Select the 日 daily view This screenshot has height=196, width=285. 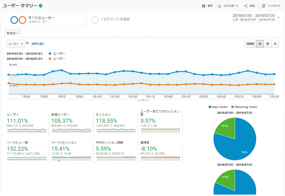[260, 44]
